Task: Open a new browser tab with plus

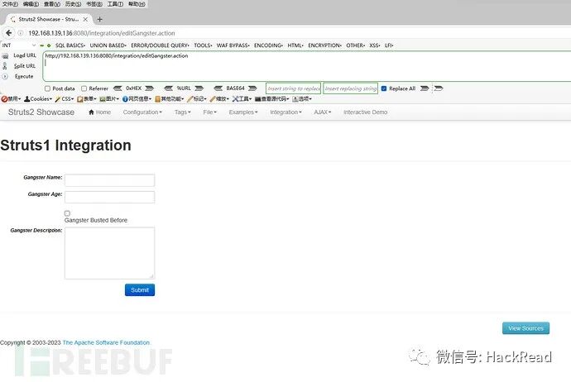Action: 100,19
